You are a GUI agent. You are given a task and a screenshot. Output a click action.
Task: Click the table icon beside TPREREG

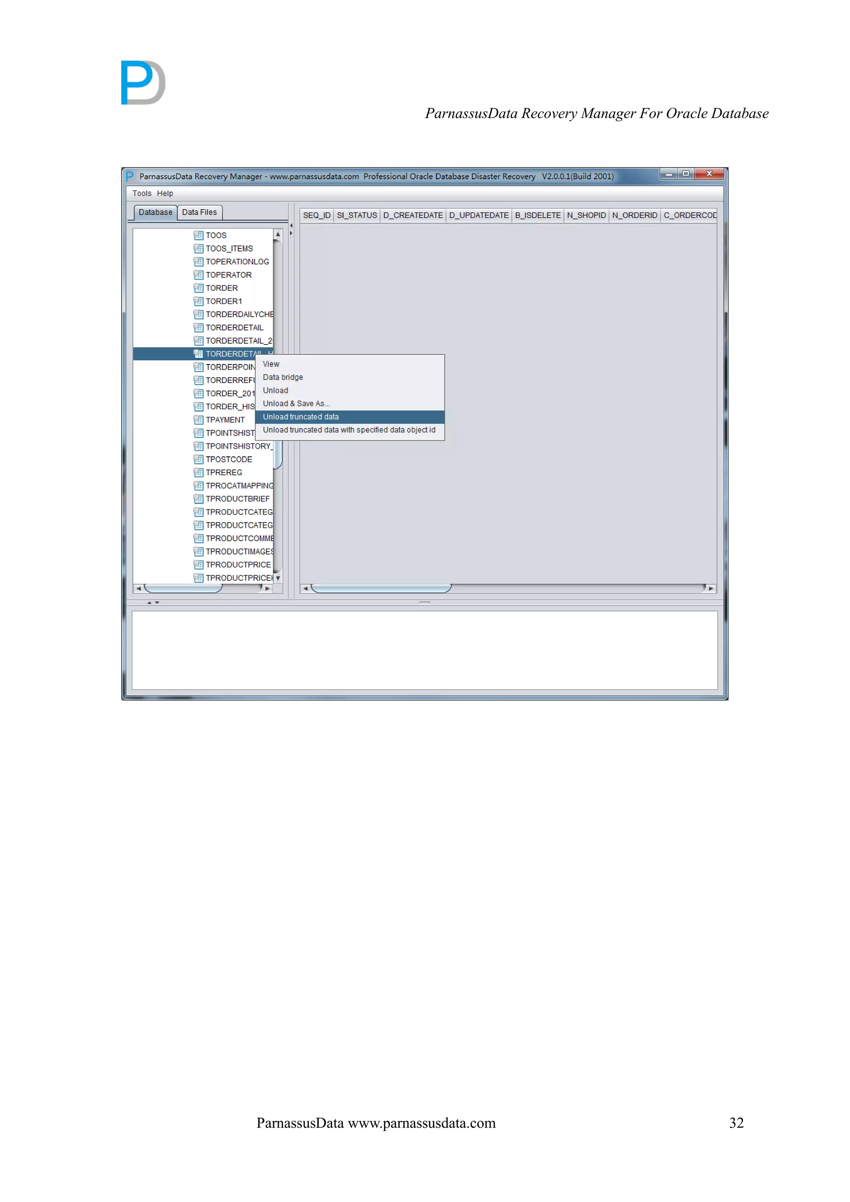(x=198, y=472)
